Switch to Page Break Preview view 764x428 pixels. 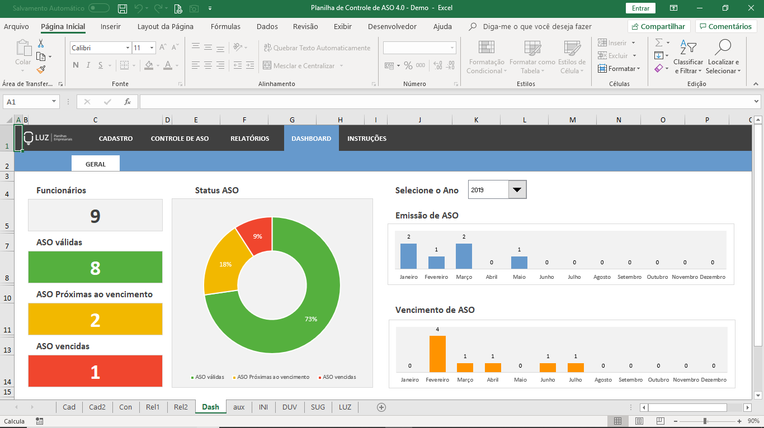(660, 421)
